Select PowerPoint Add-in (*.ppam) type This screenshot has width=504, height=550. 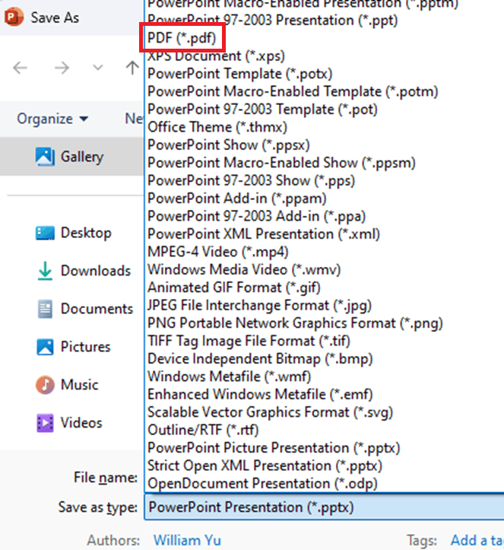237,199
